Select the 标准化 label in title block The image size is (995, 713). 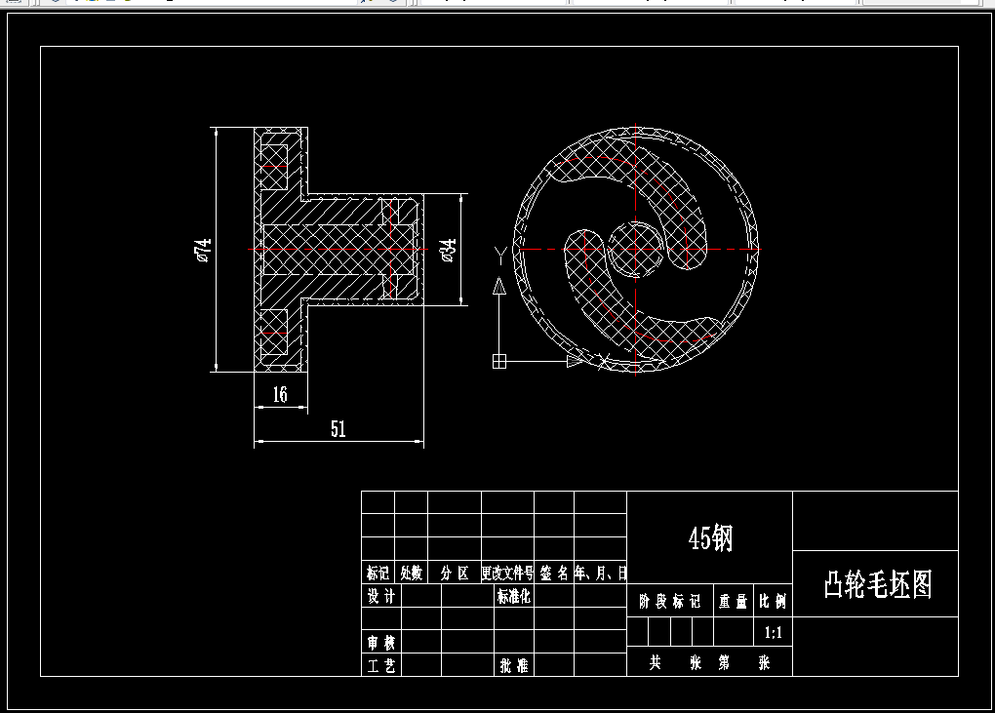514,596
